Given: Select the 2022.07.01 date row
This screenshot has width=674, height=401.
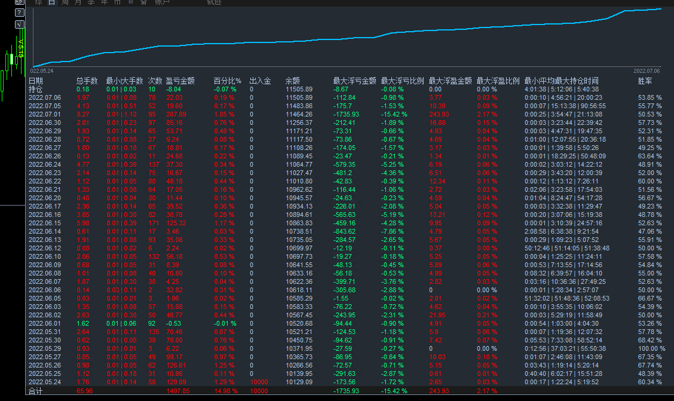Looking at the screenshot, I should [45, 114].
